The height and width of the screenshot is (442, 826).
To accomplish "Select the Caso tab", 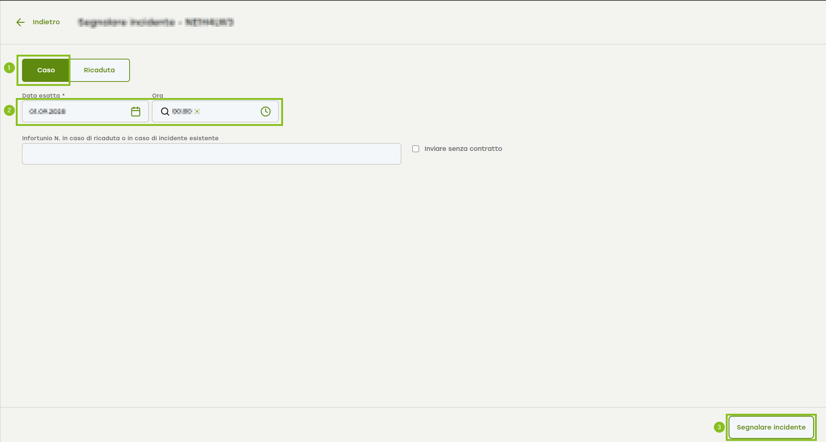I will click(x=46, y=70).
